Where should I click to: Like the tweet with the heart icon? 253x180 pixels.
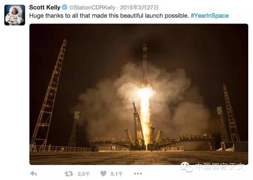click(x=103, y=173)
